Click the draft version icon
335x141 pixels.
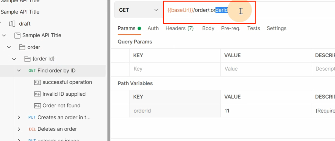click(12, 24)
